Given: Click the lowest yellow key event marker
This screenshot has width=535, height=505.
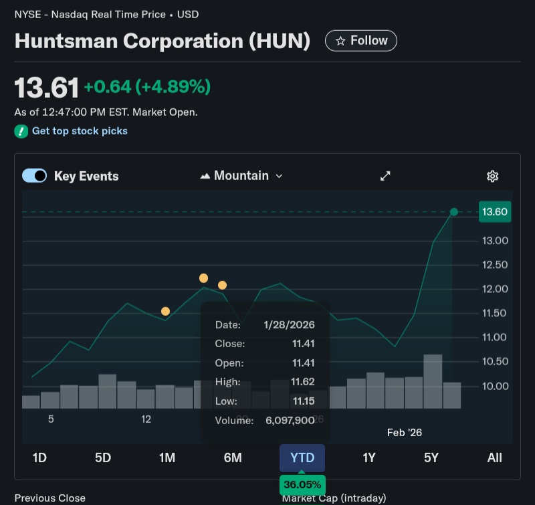Looking at the screenshot, I should 165,311.
